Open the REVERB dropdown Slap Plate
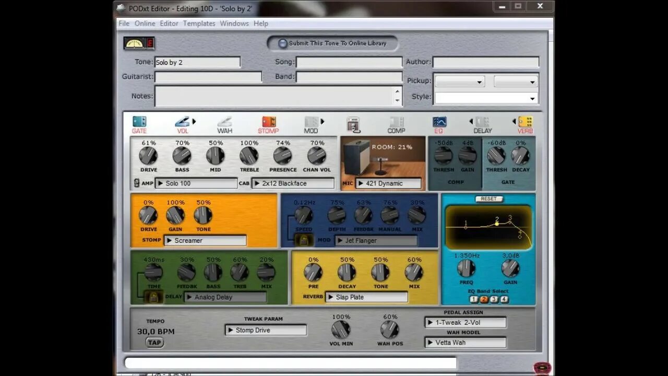This screenshot has width=668, height=376. coord(367,297)
